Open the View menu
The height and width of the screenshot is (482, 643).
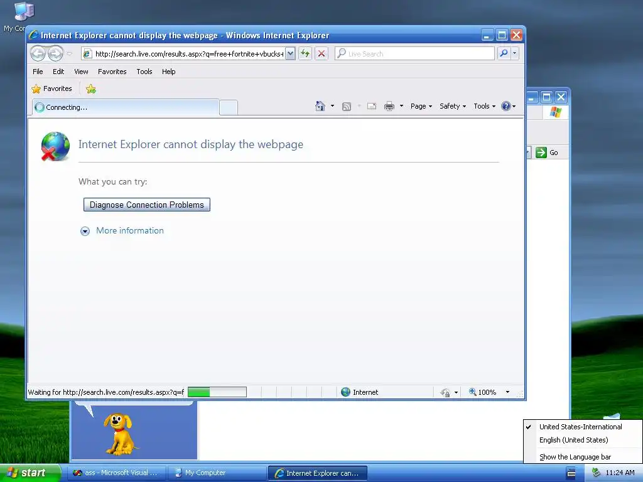[x=81, y=72]
